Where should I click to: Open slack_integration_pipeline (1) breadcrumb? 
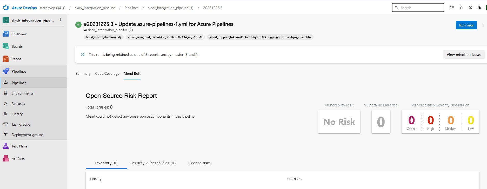(x=171, y=8)
